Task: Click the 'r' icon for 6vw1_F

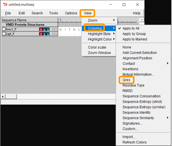Action: [44, 29]
